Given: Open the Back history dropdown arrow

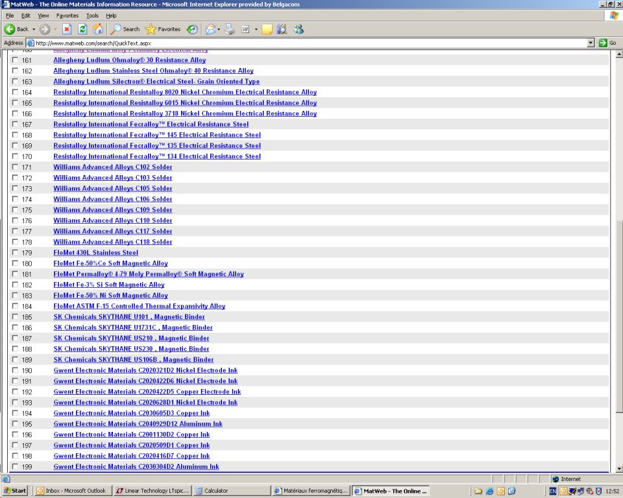Looking at the screenshot, I should click(34, 29).
